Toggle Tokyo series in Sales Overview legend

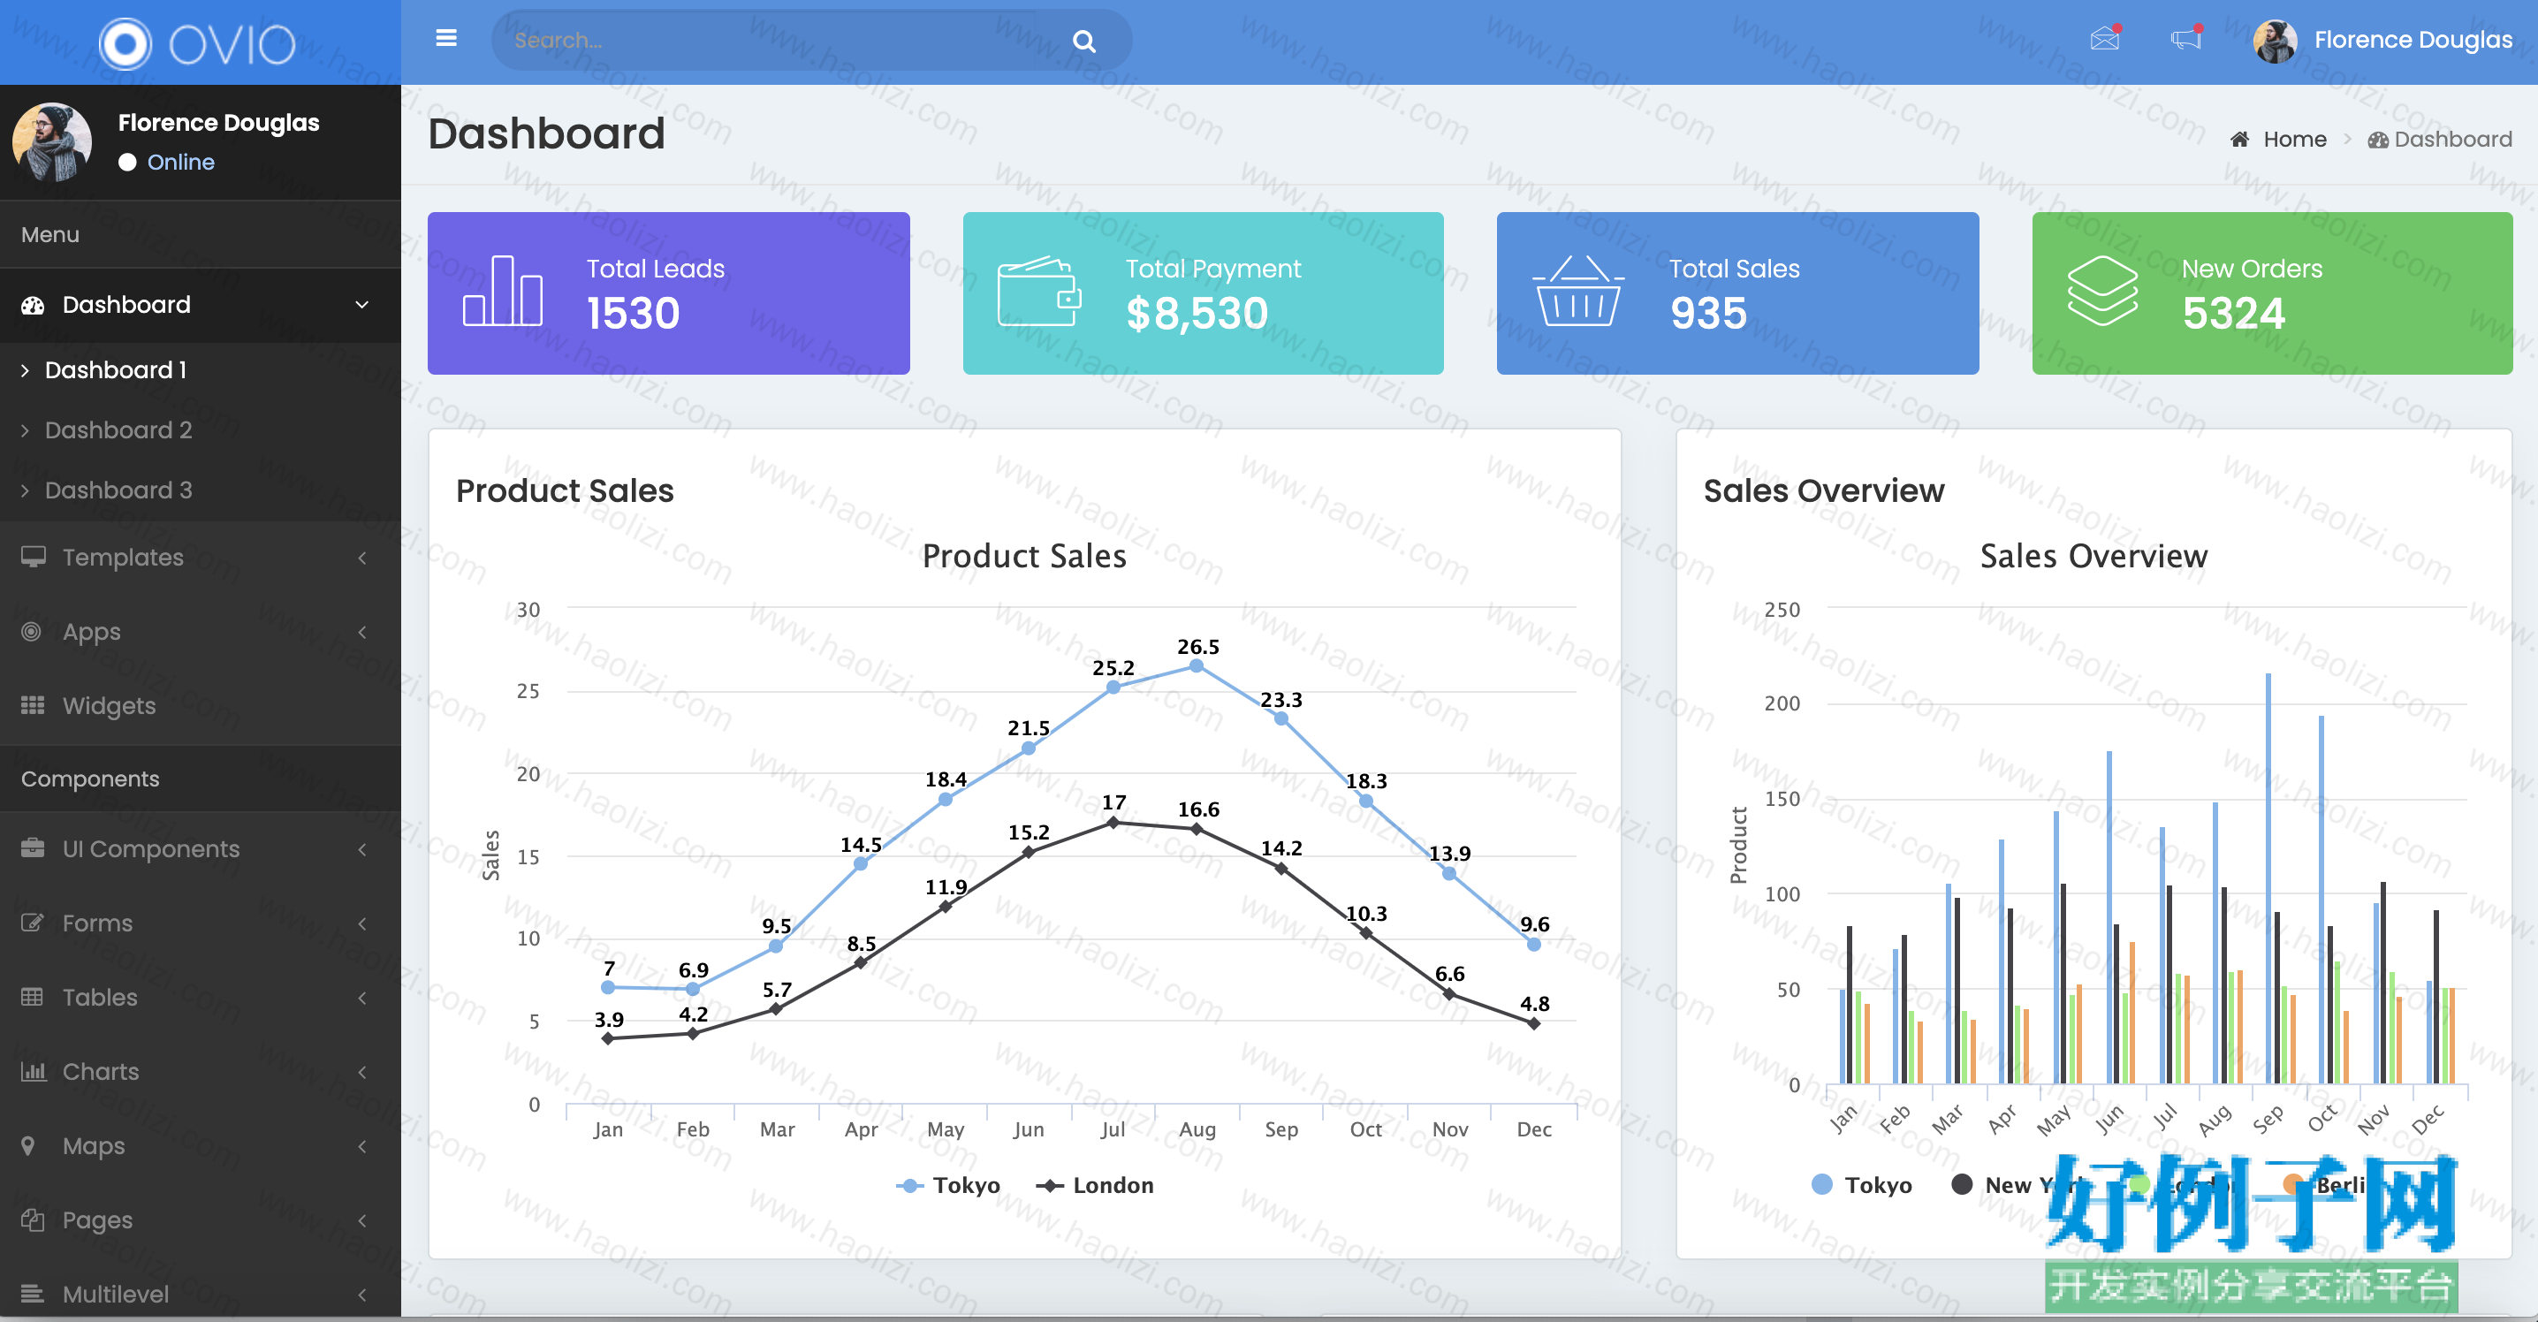[1862, 1185]
